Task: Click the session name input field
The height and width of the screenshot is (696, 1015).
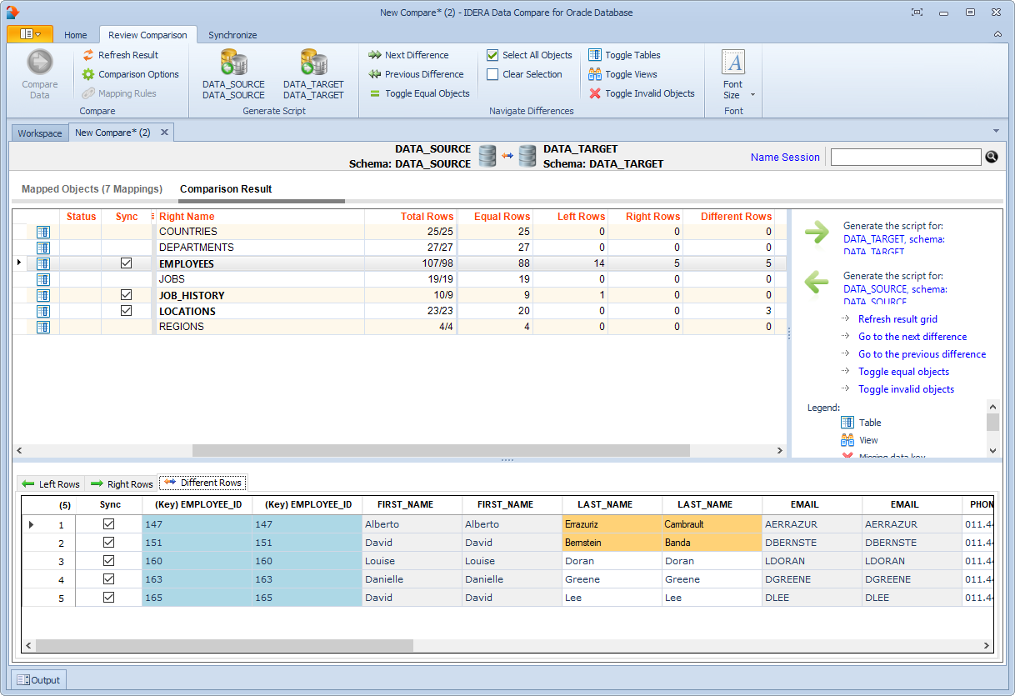Action: [906, 157]
